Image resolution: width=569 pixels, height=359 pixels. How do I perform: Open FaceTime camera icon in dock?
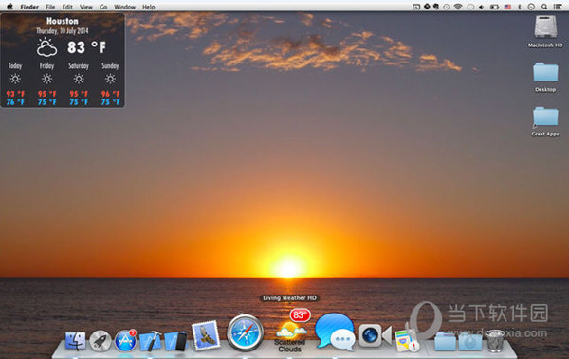375,335
